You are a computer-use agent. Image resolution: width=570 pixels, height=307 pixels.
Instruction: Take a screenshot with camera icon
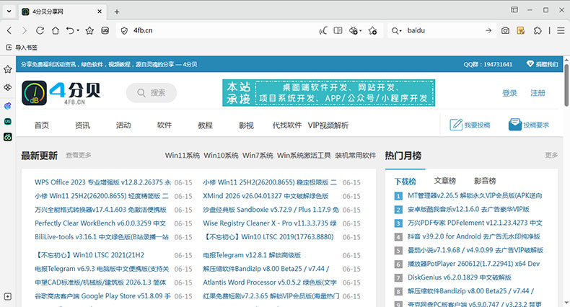click(x=505, y=31)
